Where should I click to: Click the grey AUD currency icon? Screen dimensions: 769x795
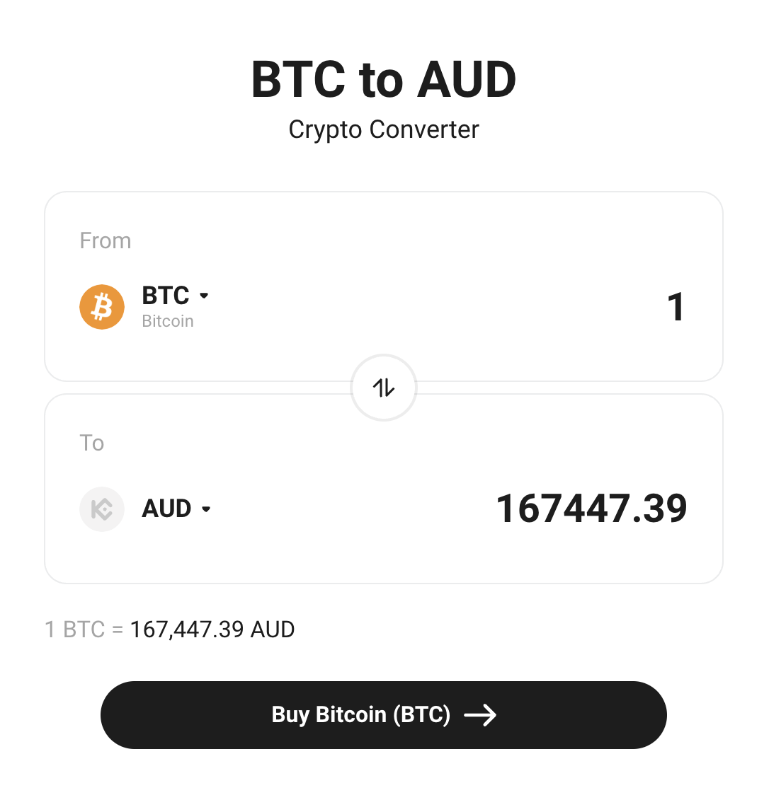[102, 509]
